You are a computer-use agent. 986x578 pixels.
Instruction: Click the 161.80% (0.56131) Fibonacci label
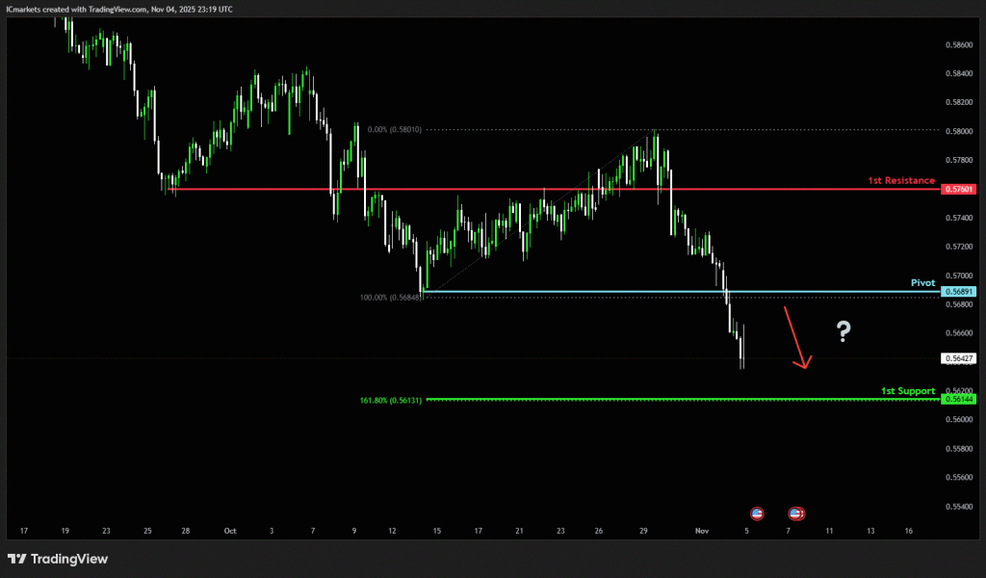[x=390, y=399]
